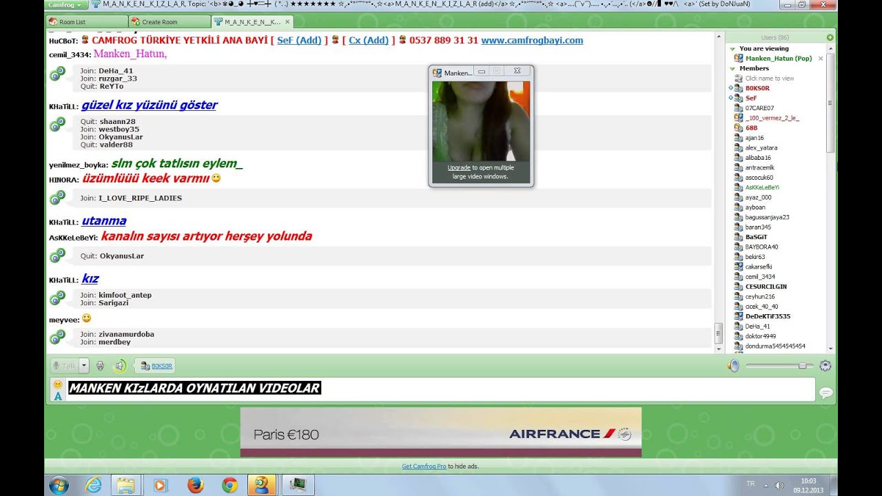This screenshot has width=882, height=496.
Task: Click the user list scrollbar down arrow
Action: [x=830, y=349]
